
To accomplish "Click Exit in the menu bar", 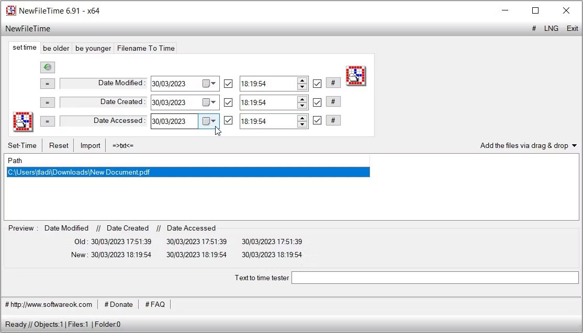I will coord(572,29).
